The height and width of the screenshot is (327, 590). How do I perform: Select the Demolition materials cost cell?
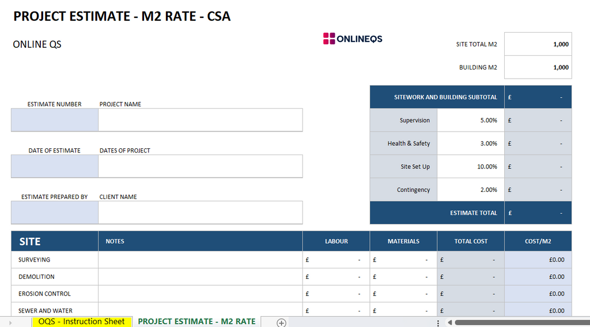(403, 276)
